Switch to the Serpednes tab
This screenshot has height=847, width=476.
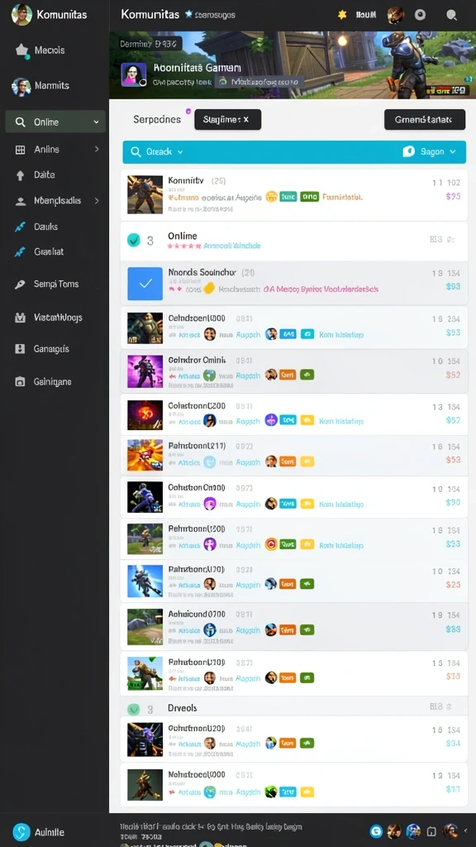click(157, 119)
